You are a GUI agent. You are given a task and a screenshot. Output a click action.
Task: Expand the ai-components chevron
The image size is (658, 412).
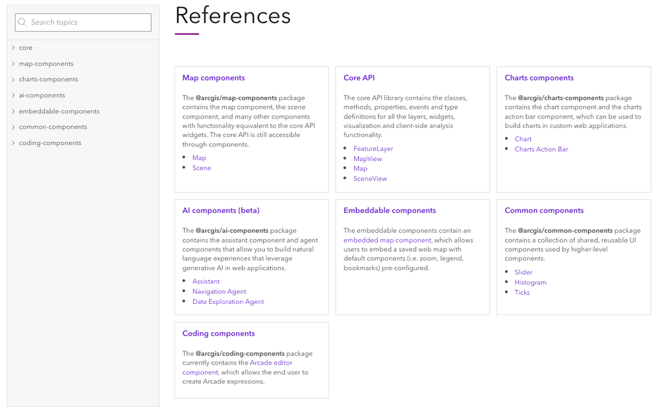tap(13, 95)
